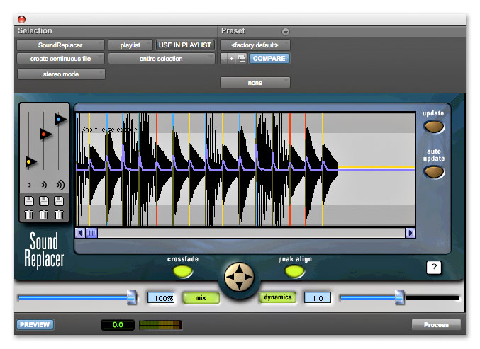Screen dimensions: 480x349
Task: Load sample with first floppy disk icon
Action: click(x=28, y=202)
